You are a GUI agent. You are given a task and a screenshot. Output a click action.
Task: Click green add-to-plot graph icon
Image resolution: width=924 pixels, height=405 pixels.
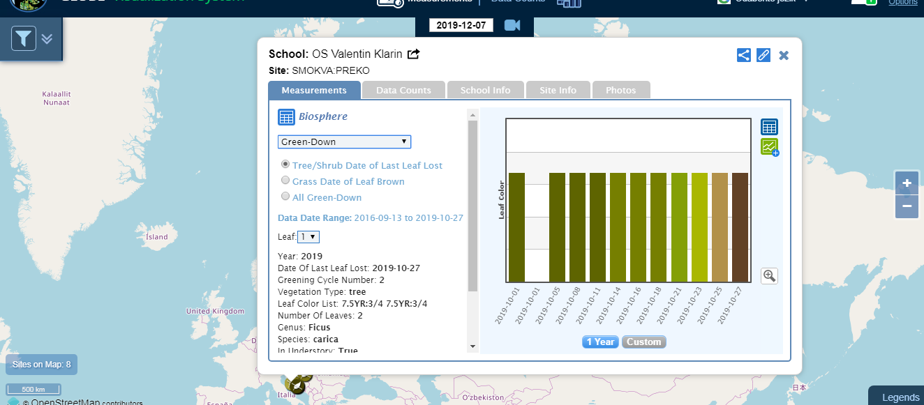769,147
